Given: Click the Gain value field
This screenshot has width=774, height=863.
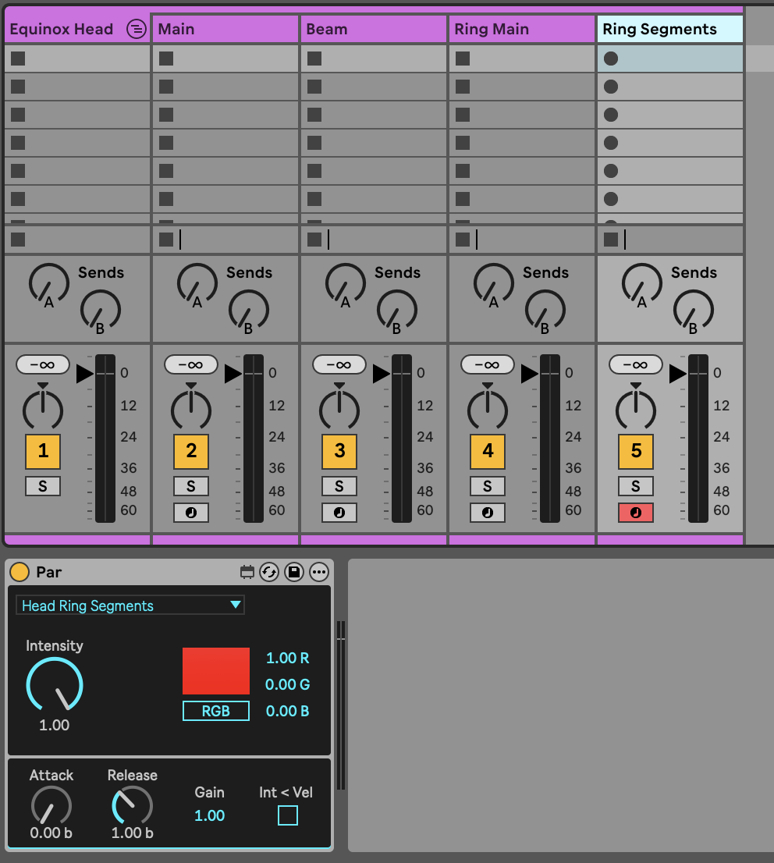Looking at the screenshot, I should [209, 815].
